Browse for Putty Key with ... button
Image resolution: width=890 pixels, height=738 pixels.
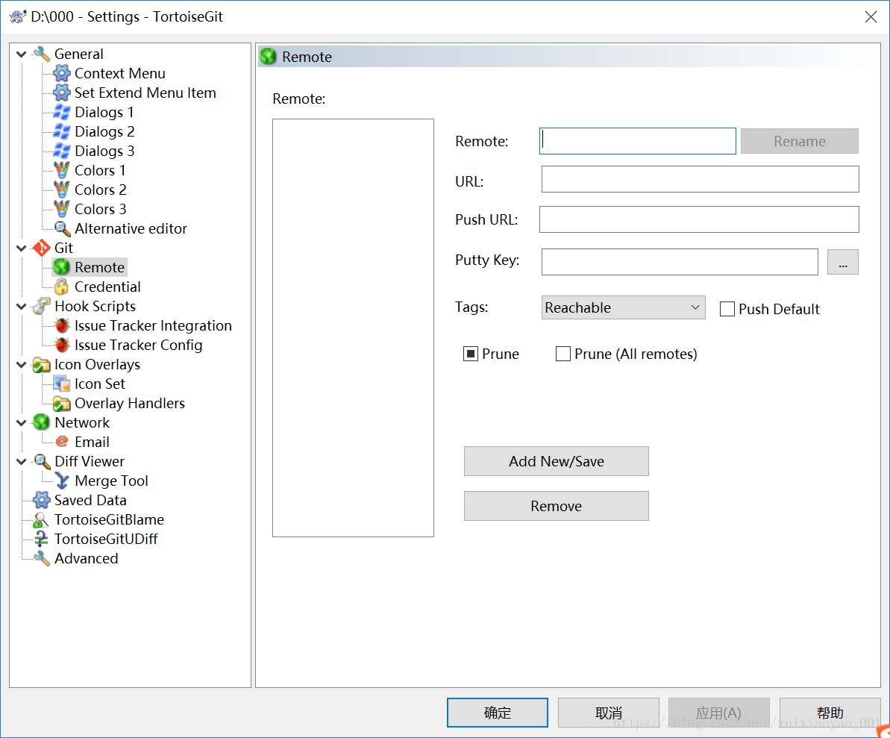tap(842, 262)
